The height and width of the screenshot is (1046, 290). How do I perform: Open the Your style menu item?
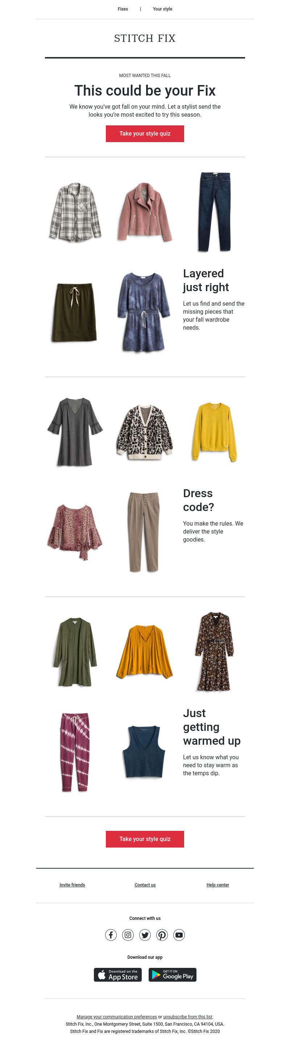click(162, 9)
